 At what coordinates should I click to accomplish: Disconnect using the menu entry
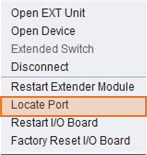(73, 67)
